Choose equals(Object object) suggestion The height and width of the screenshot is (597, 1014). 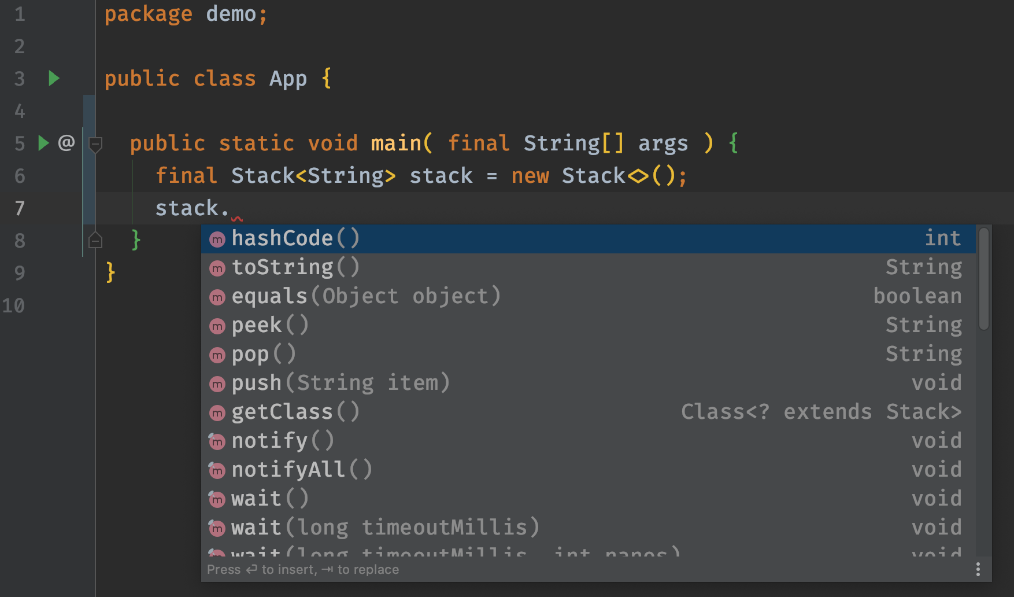[588, 296]
